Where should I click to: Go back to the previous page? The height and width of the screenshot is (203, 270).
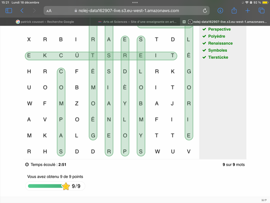pyautogui.click(x=22, y=10)
